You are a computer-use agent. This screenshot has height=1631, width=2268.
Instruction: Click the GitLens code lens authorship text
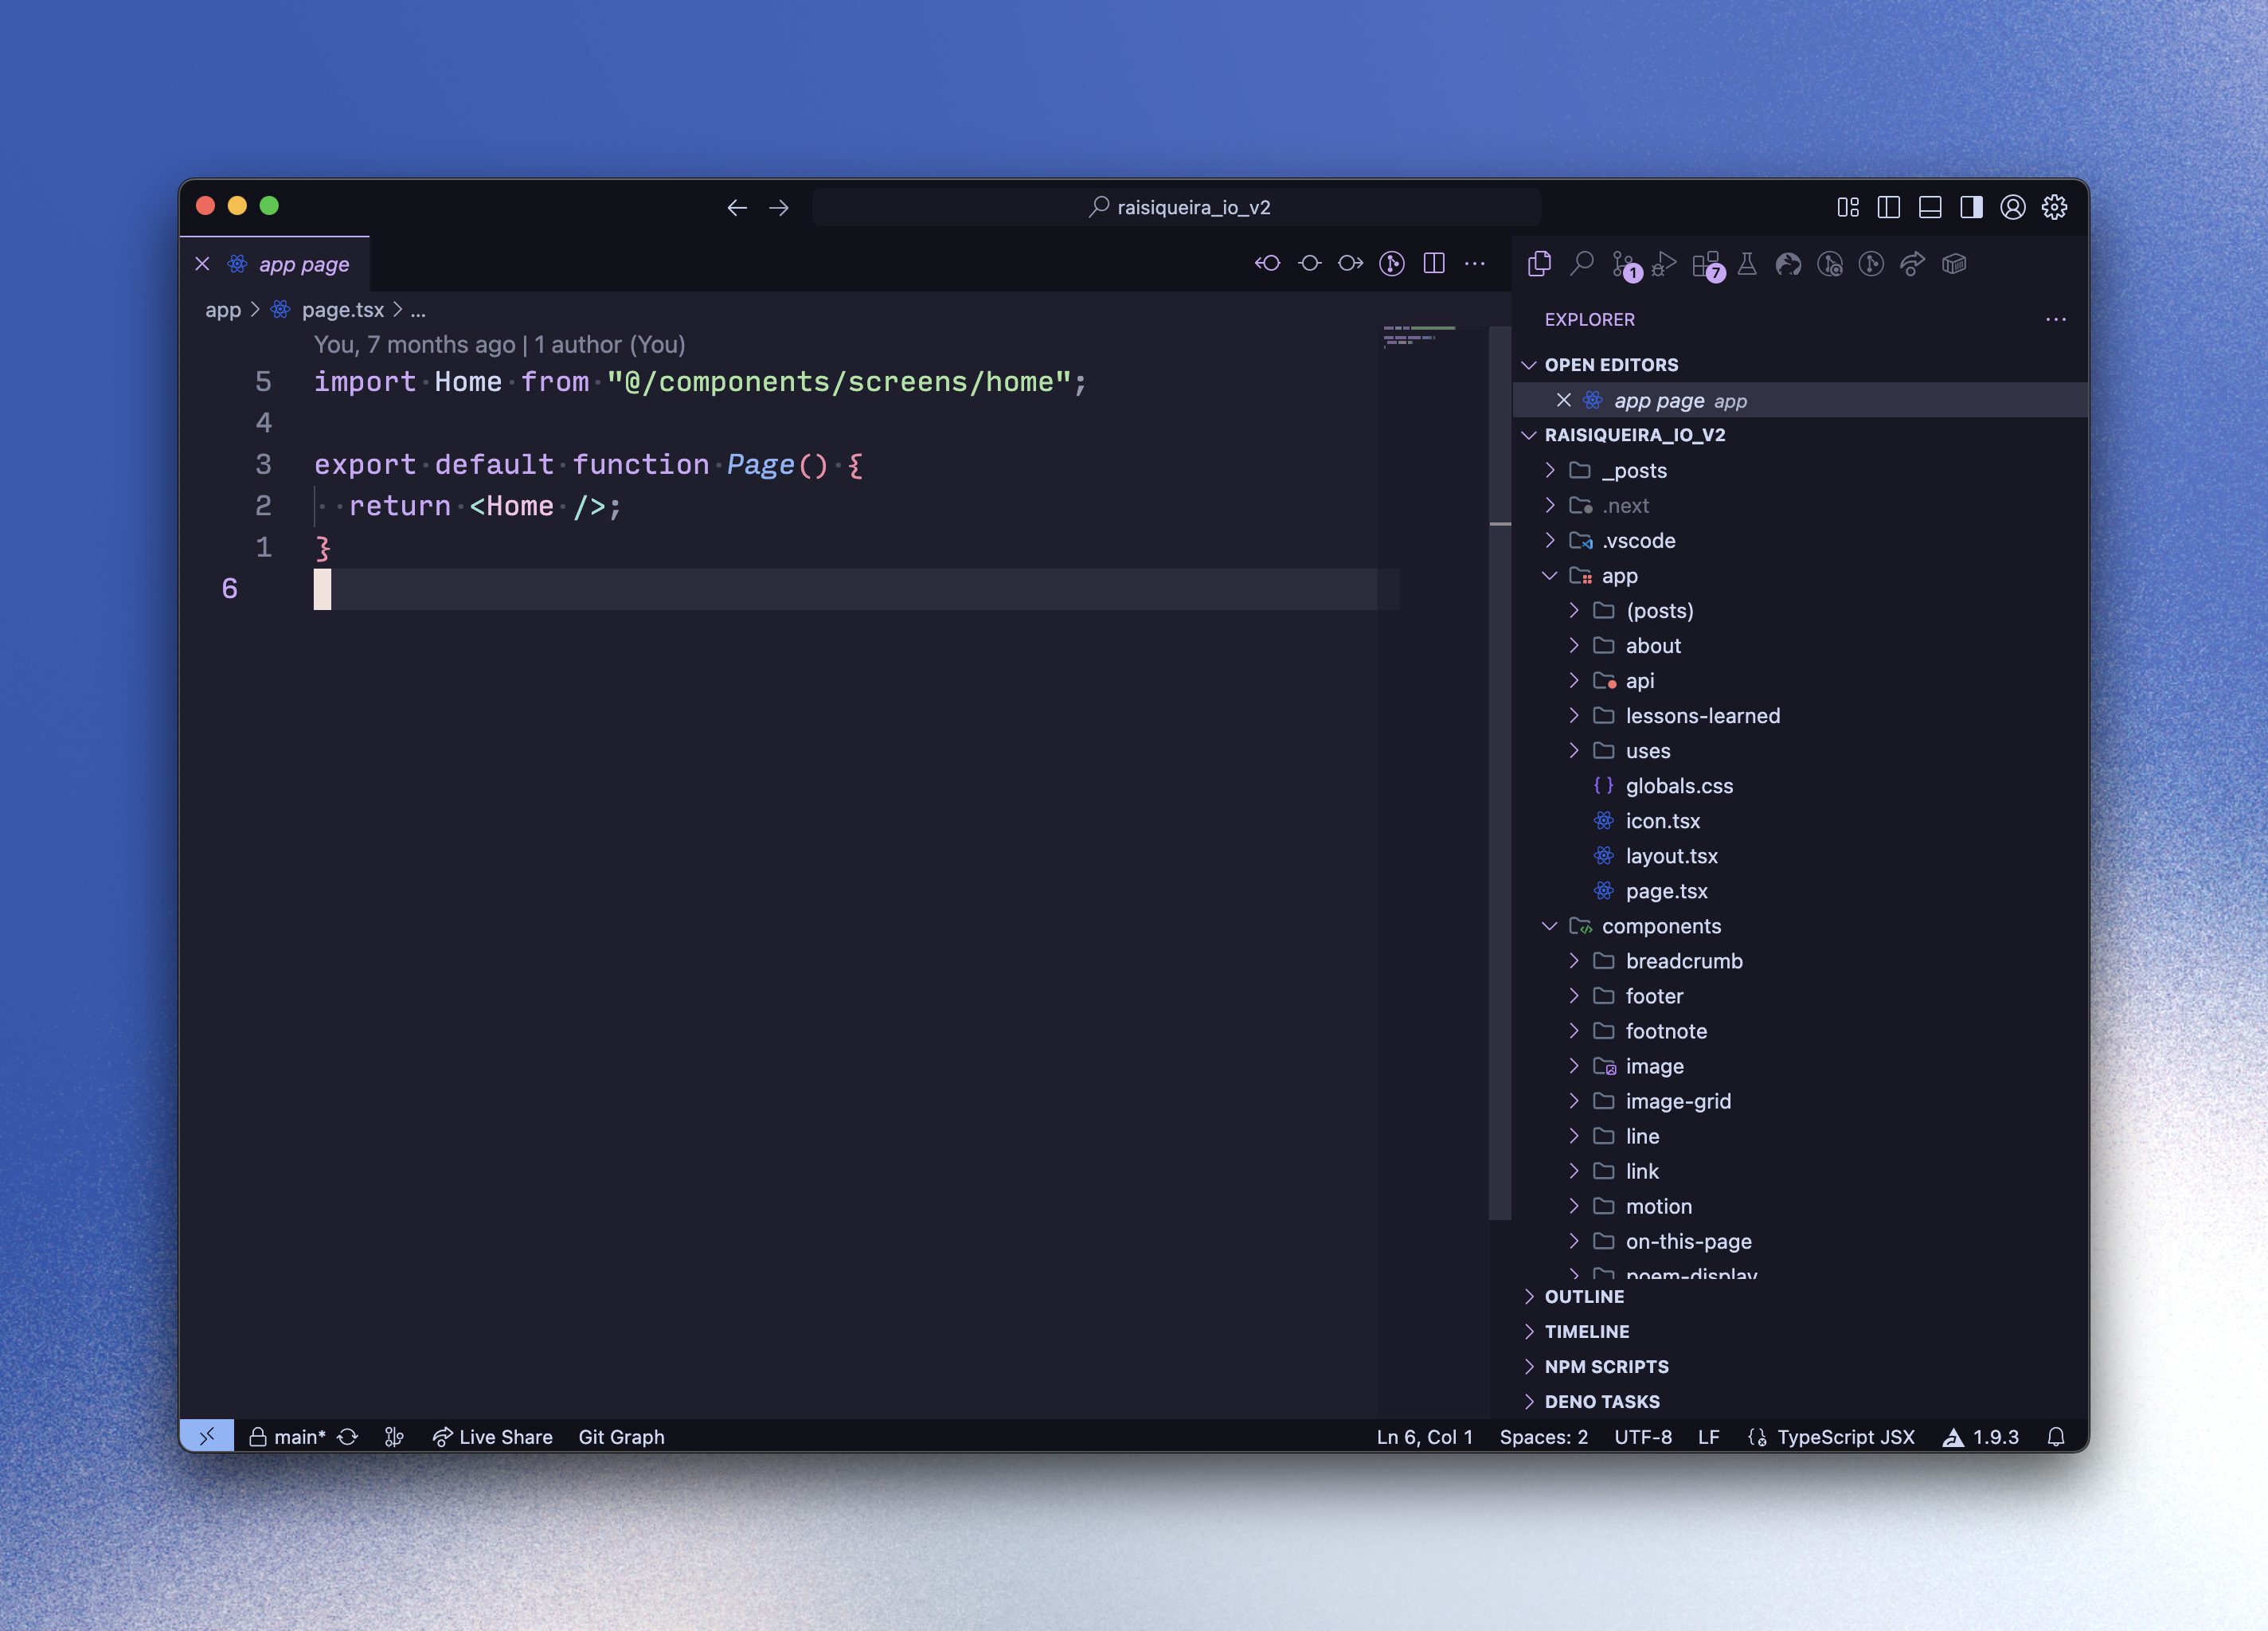click(x=499, y=344)
